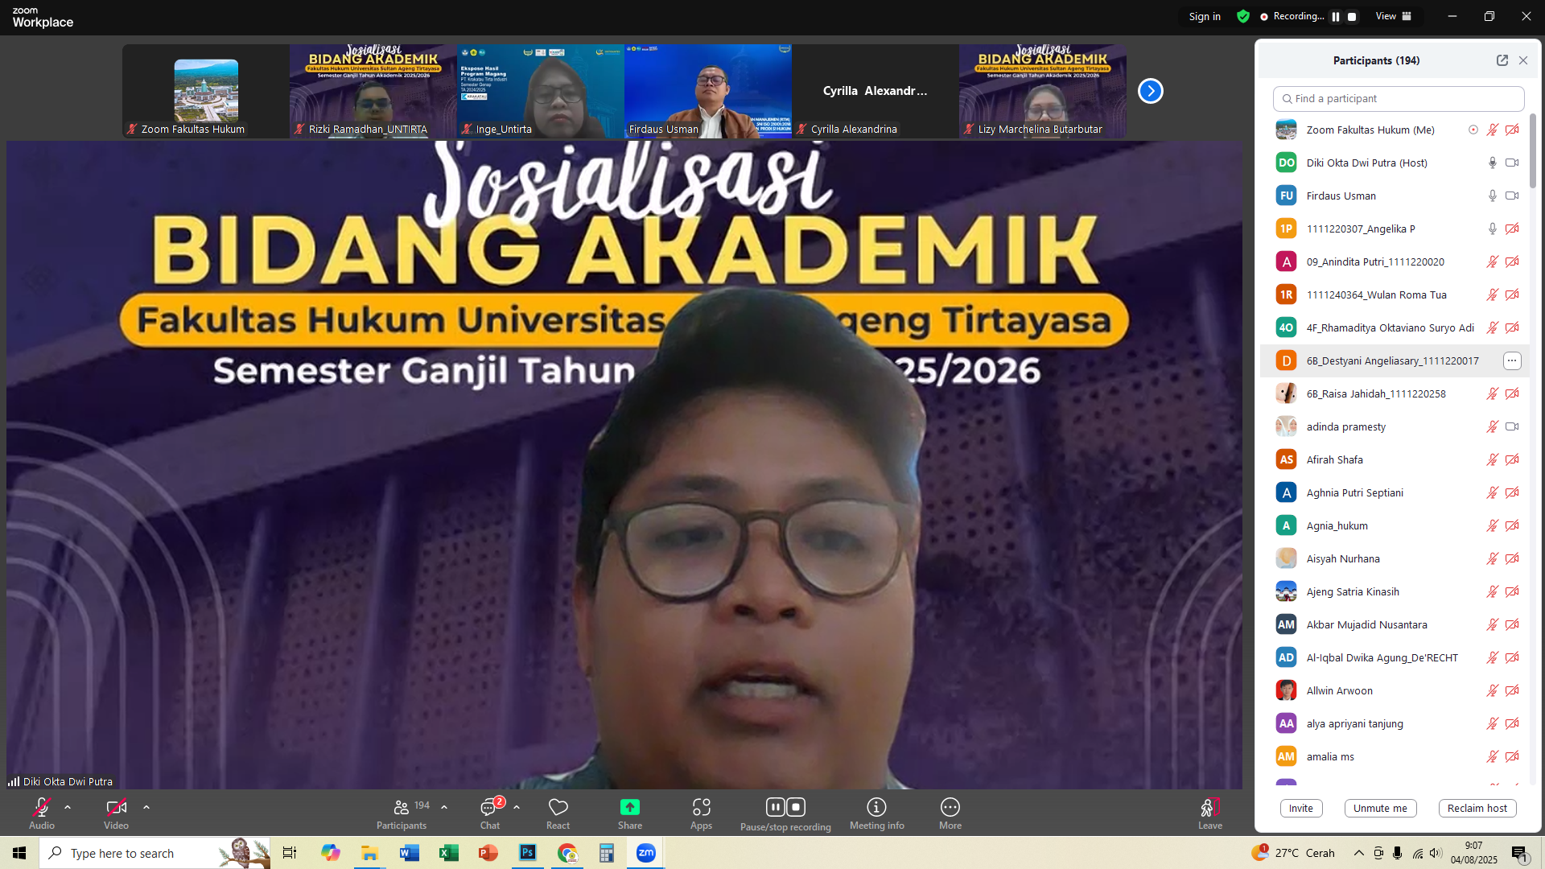The height and width of the screenshot is (869, 1545).
Task: Show hidden system tray icons
Action: pos(1358,853)
